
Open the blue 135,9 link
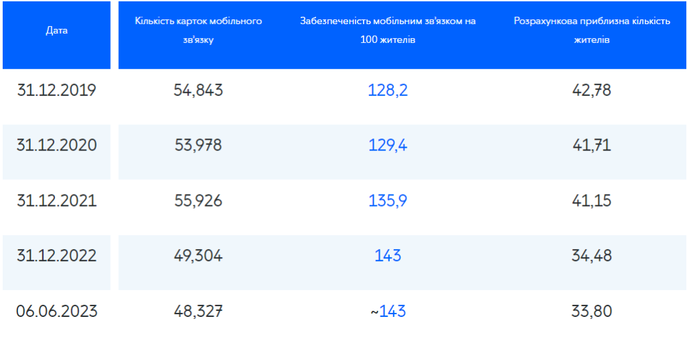click(388, 201)
